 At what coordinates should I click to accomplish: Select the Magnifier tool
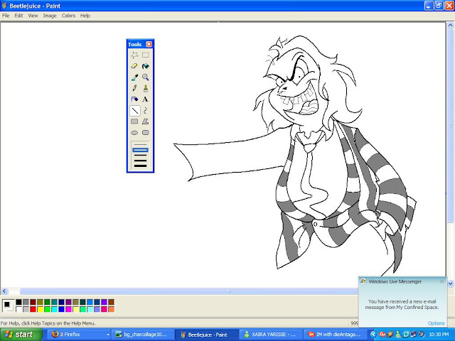pyautogui.click(x=145, y=77)
